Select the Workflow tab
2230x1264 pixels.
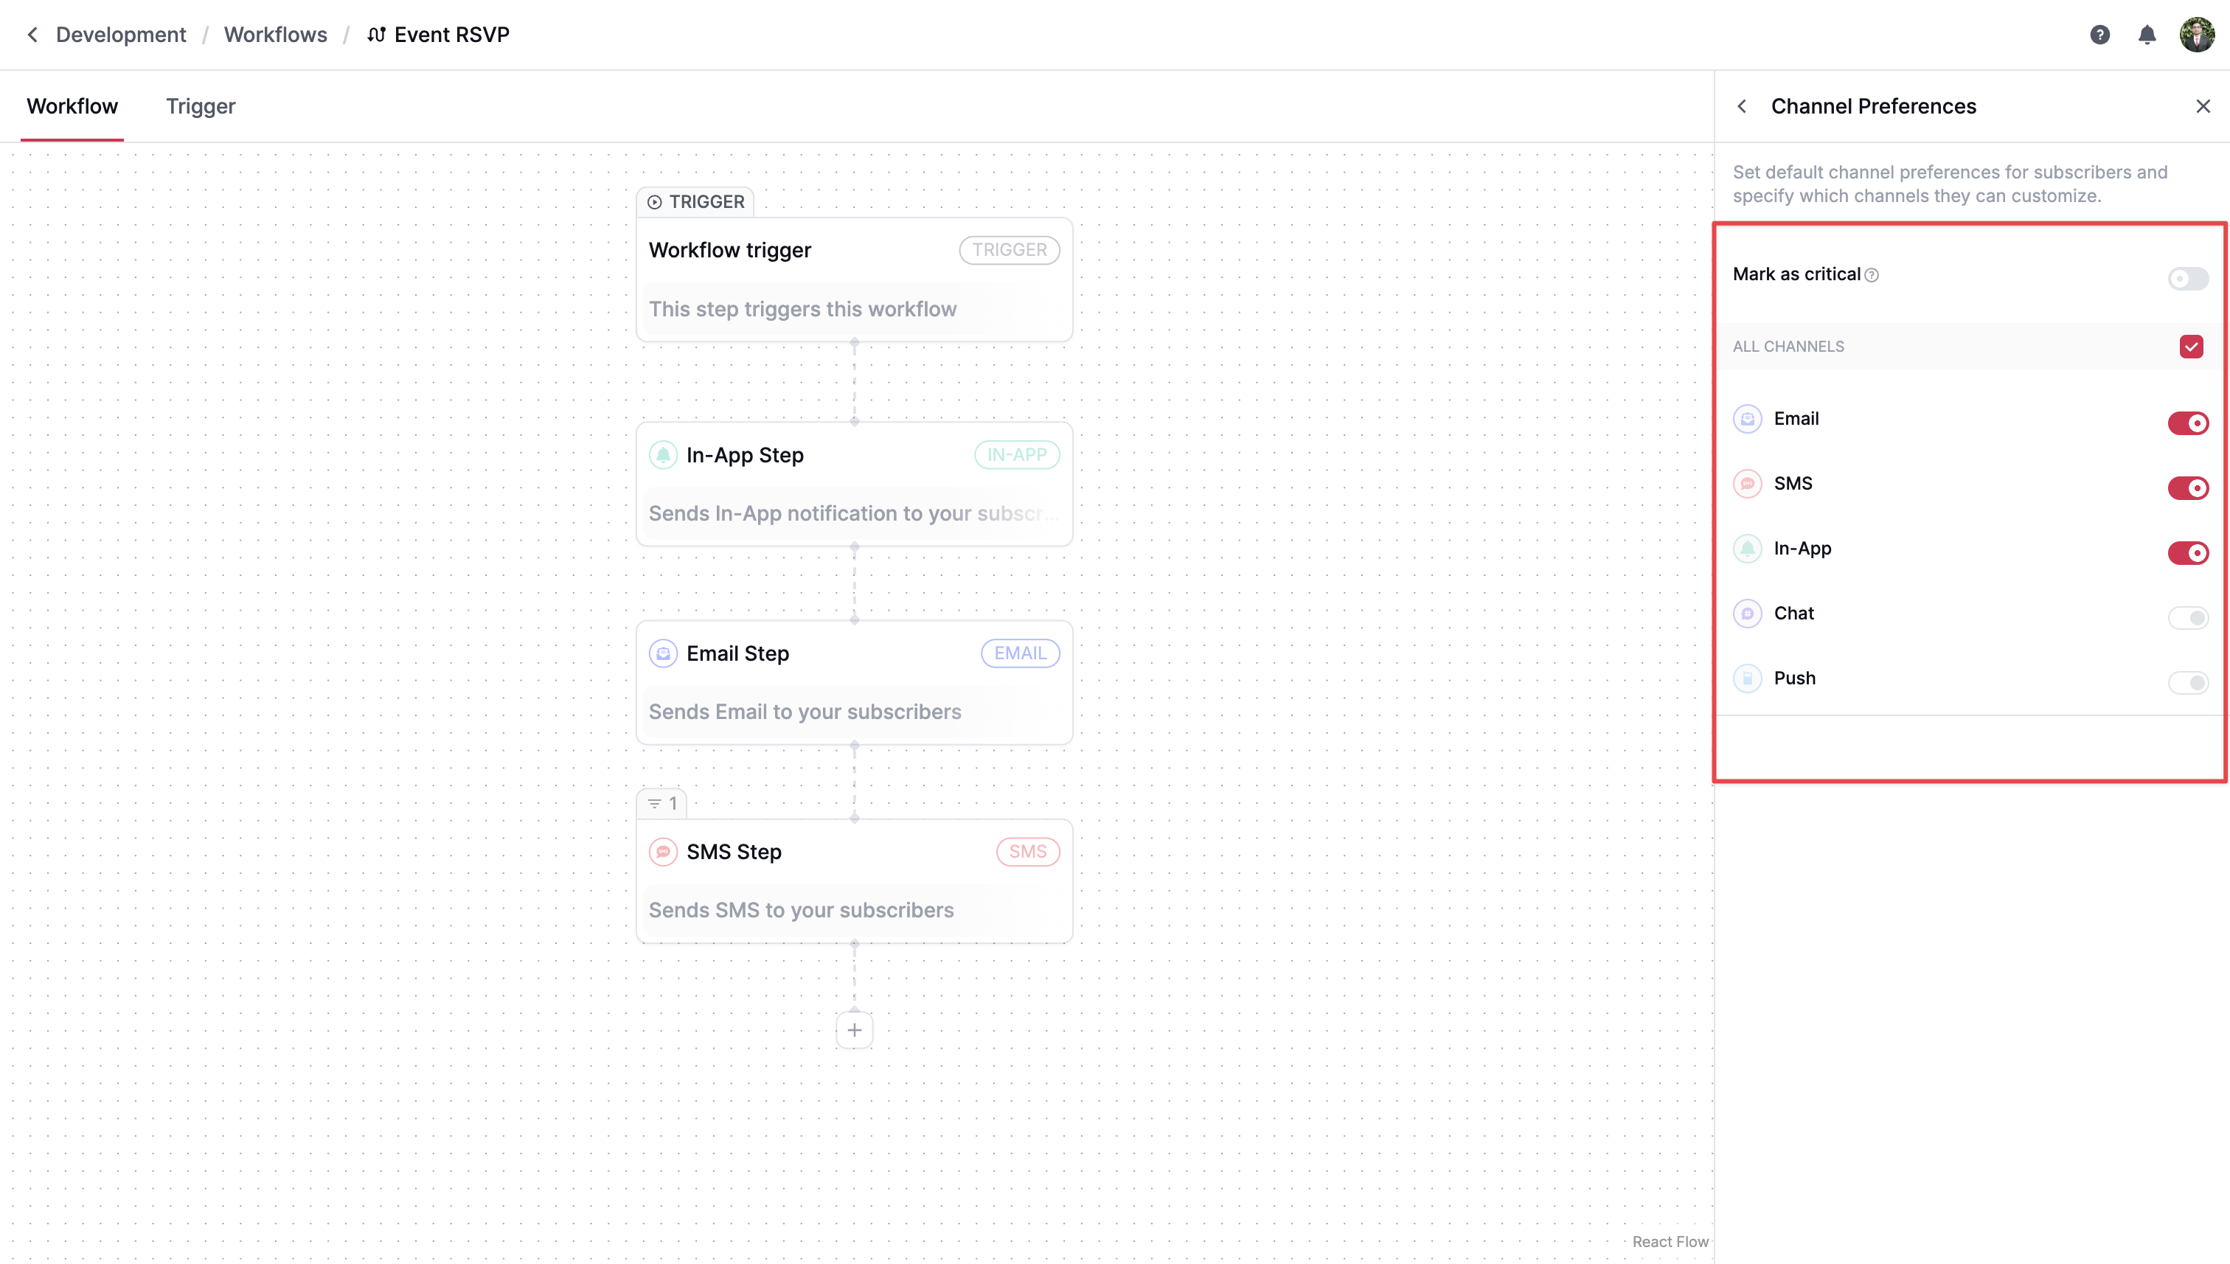[72, 106]
